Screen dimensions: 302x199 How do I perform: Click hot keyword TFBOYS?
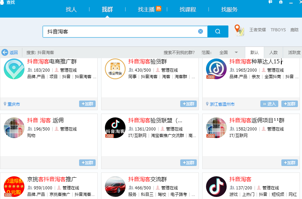[278, 30]
